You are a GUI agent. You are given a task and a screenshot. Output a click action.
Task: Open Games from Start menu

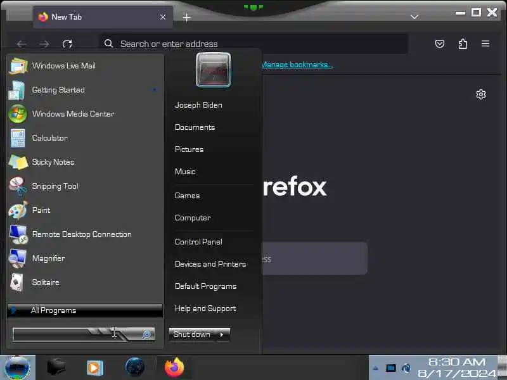pyautogui.click(x=187, y=196)
